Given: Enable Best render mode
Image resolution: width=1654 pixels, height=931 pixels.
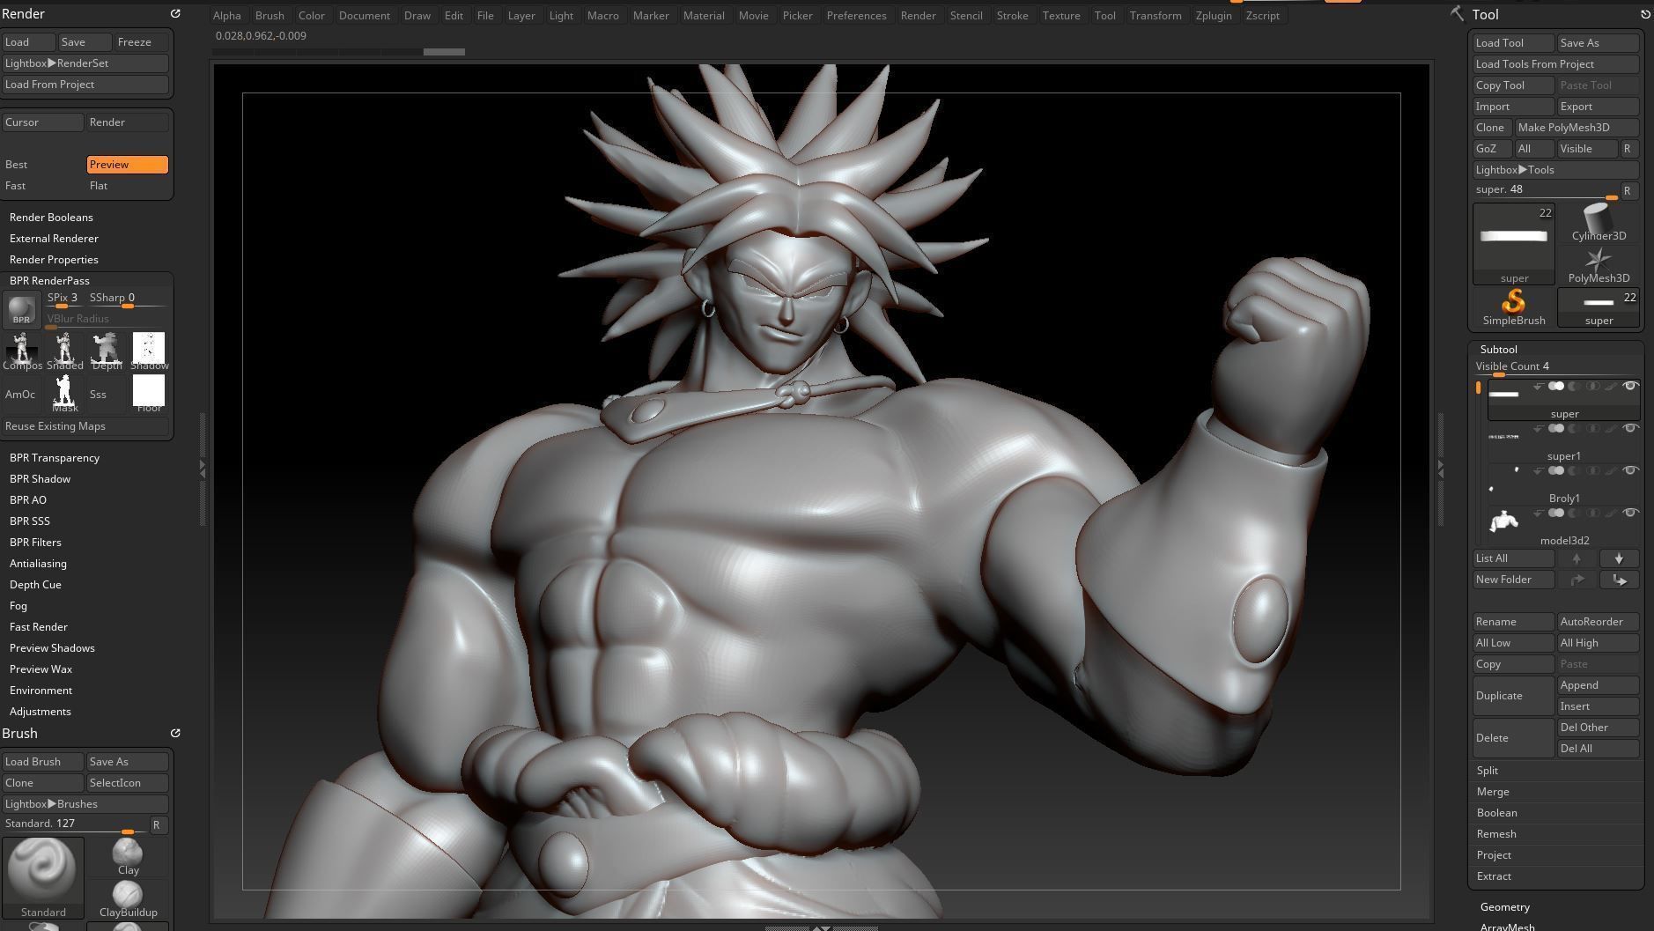Looking at the screenshot, I should pyautogui.click(x=42, y=165).
